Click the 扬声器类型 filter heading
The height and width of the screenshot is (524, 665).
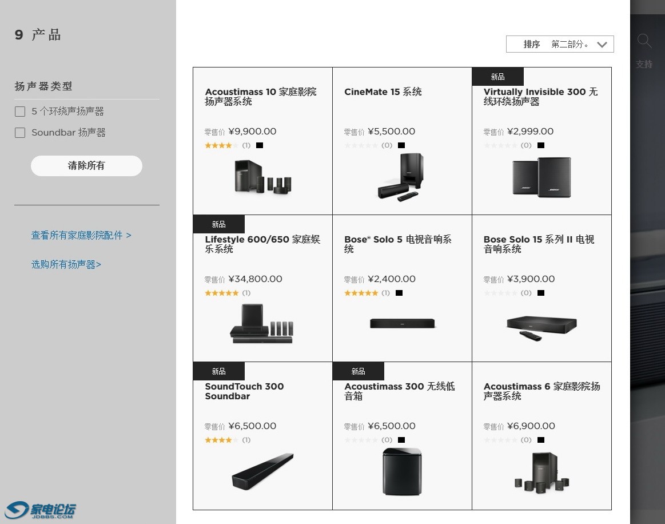coord(43,86)
